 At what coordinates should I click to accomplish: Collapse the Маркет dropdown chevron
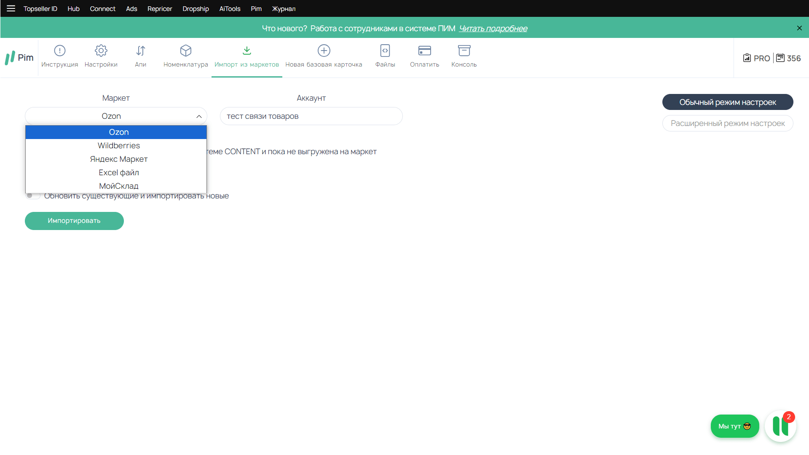click(199, 116)
